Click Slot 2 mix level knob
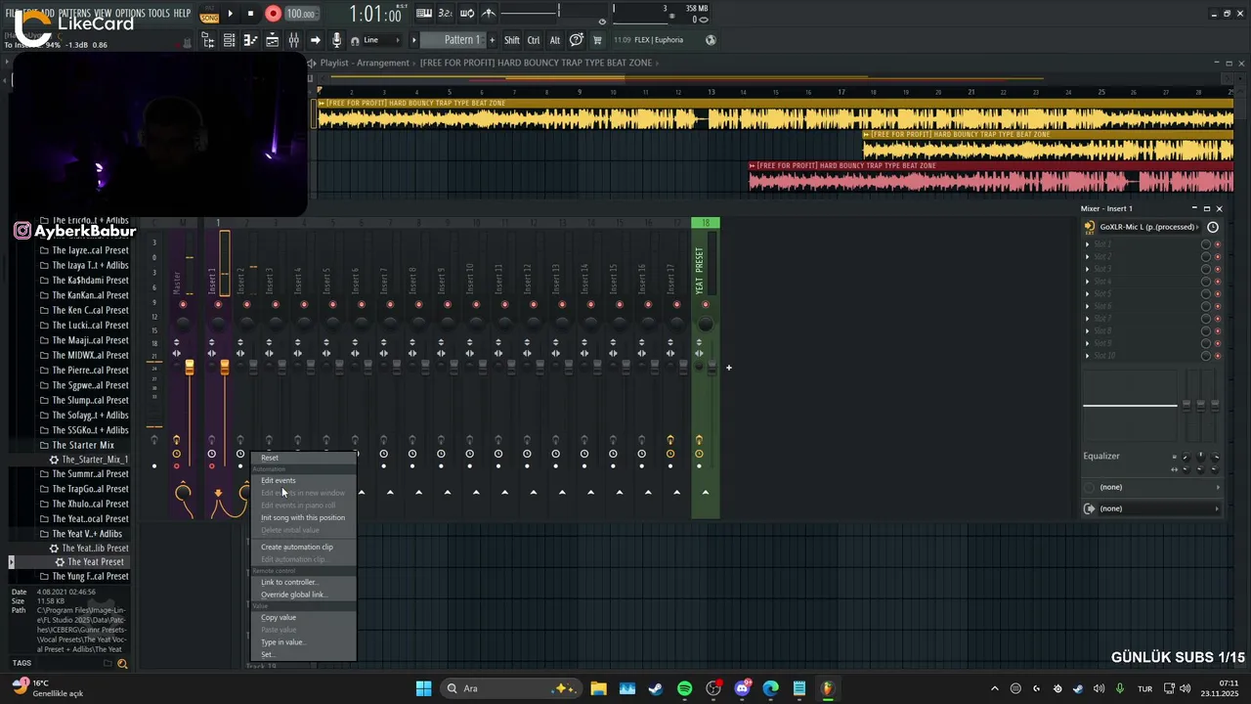 [x=1206, y=256]
